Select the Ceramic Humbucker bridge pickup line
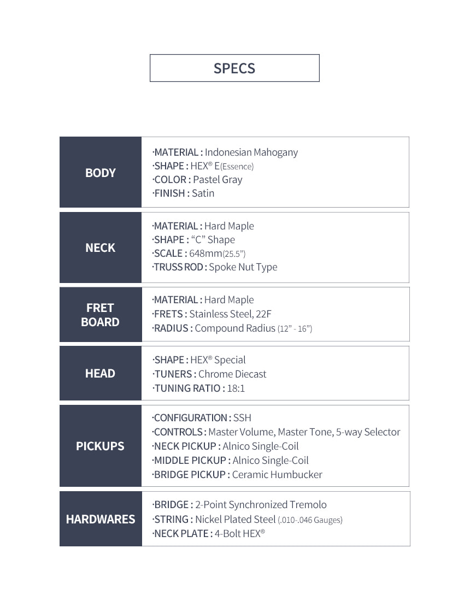 tap(237, 474)
